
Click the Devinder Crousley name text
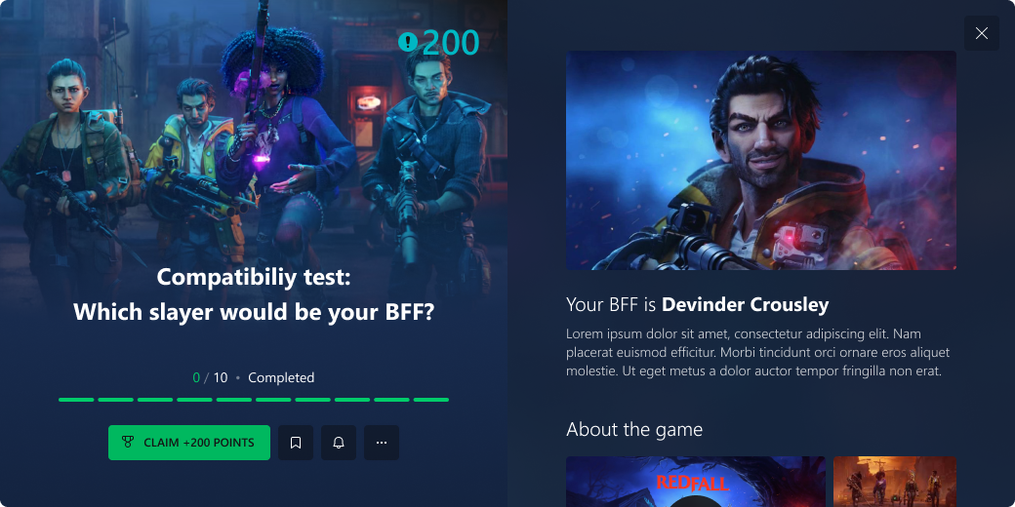pos(745,304)
